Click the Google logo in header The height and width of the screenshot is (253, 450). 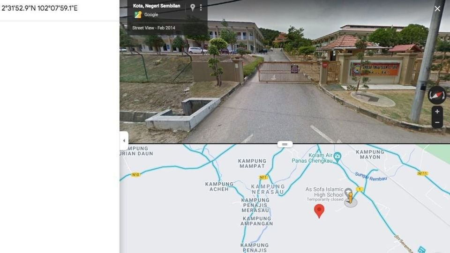(147, 15)
